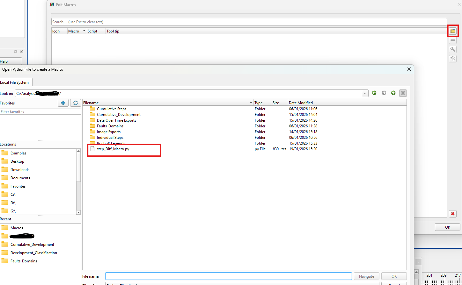Select the Cumulative Steps folder
The height and width of the screenshot is (285, 462).
112,109
